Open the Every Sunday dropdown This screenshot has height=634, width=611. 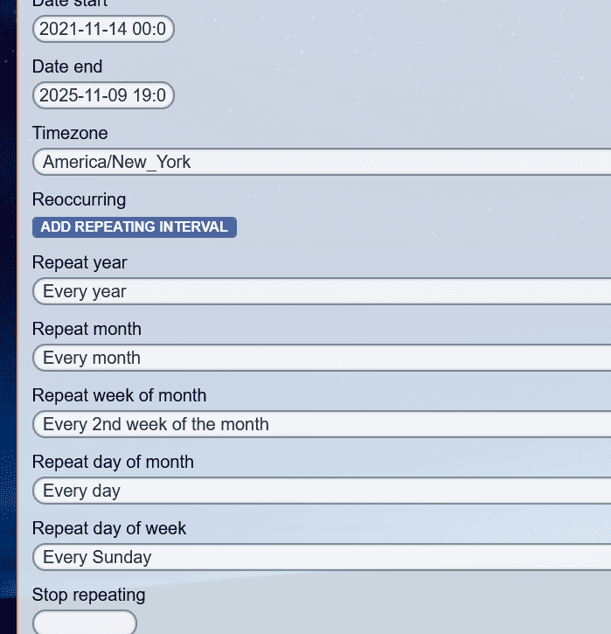coord(321,557)
